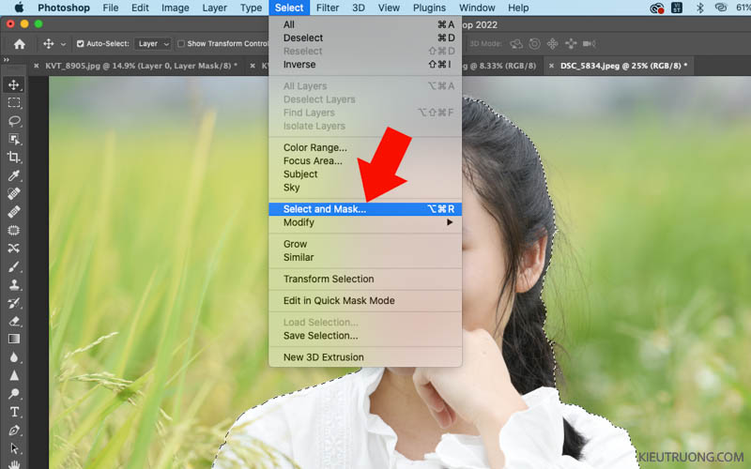Open the Auto-Select Layer dropdown
751x469 pixels.
coord(153,43)
